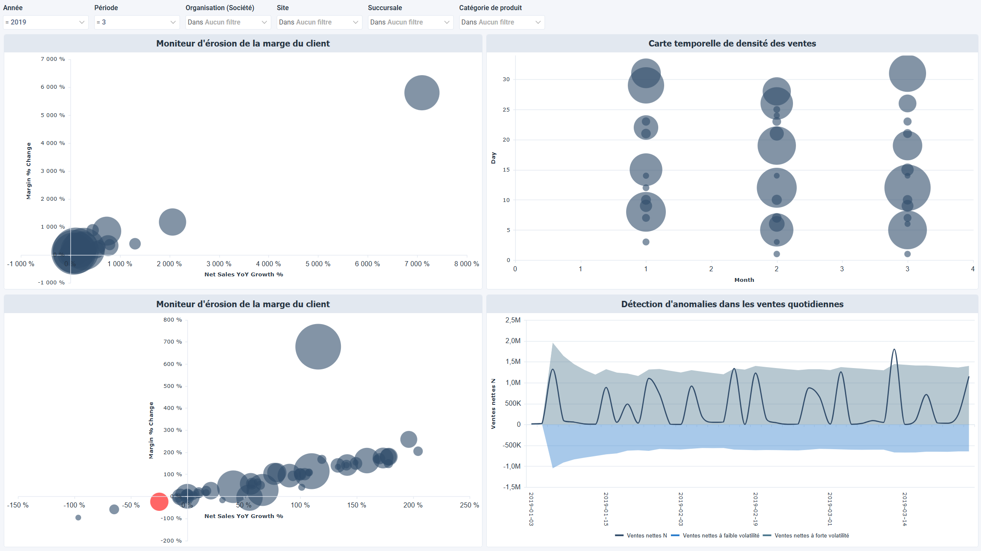The width and height of the screenshot is (981, 551).
Task: Open the Organisation (Société) filter dropdown
Action: (264, 22)
